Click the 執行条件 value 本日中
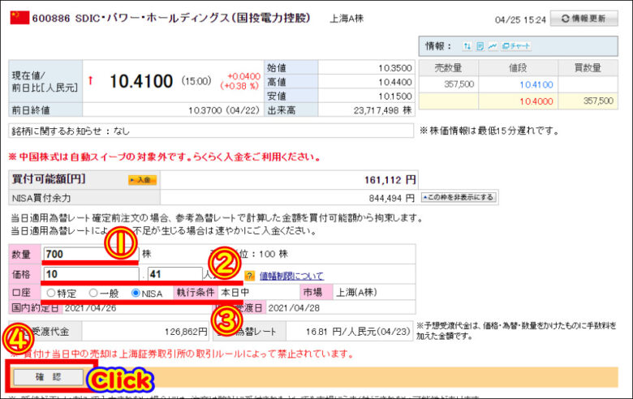633x399 pixels. click(235, 293)
